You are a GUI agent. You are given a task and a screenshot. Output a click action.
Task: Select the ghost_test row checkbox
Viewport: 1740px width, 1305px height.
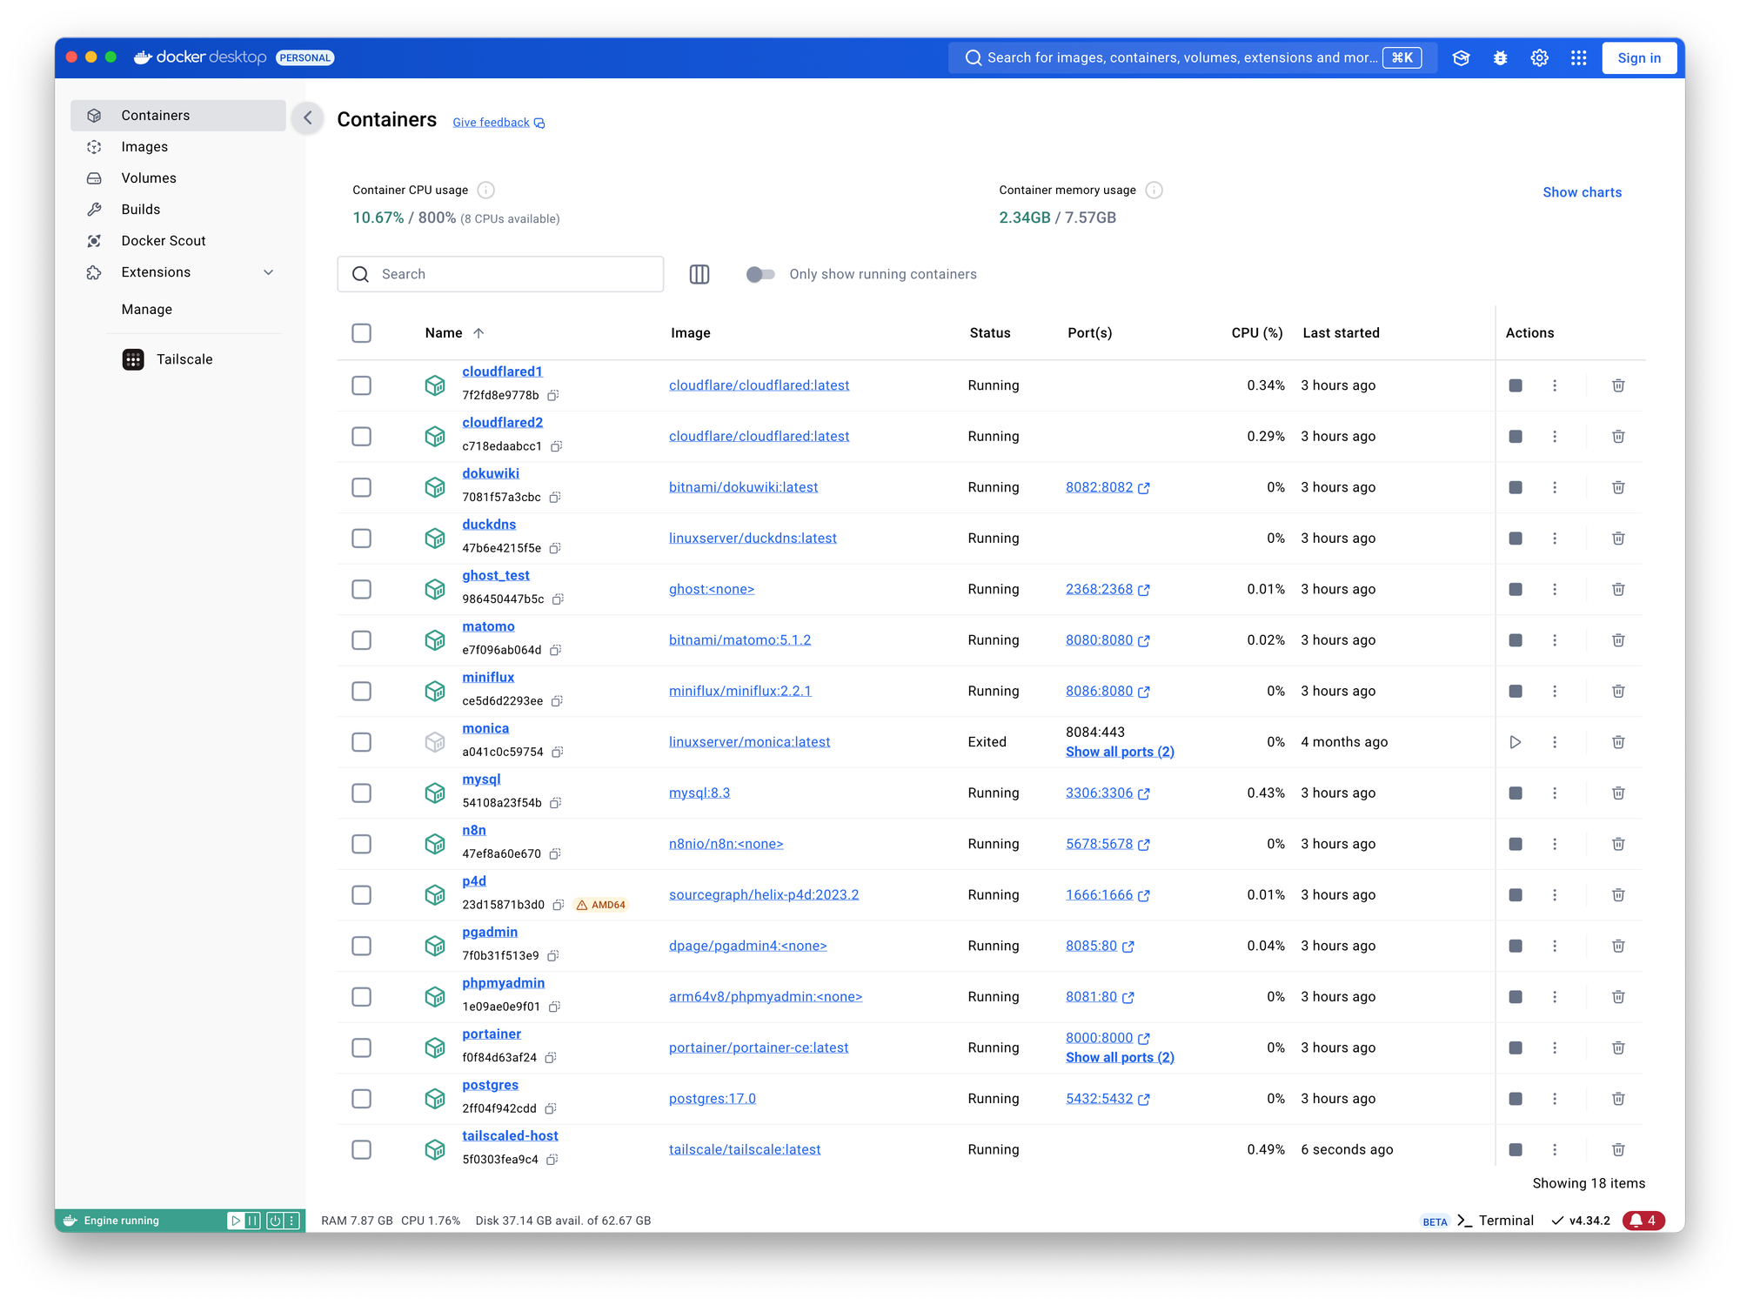pyautogui.click(x=362, y=589)
